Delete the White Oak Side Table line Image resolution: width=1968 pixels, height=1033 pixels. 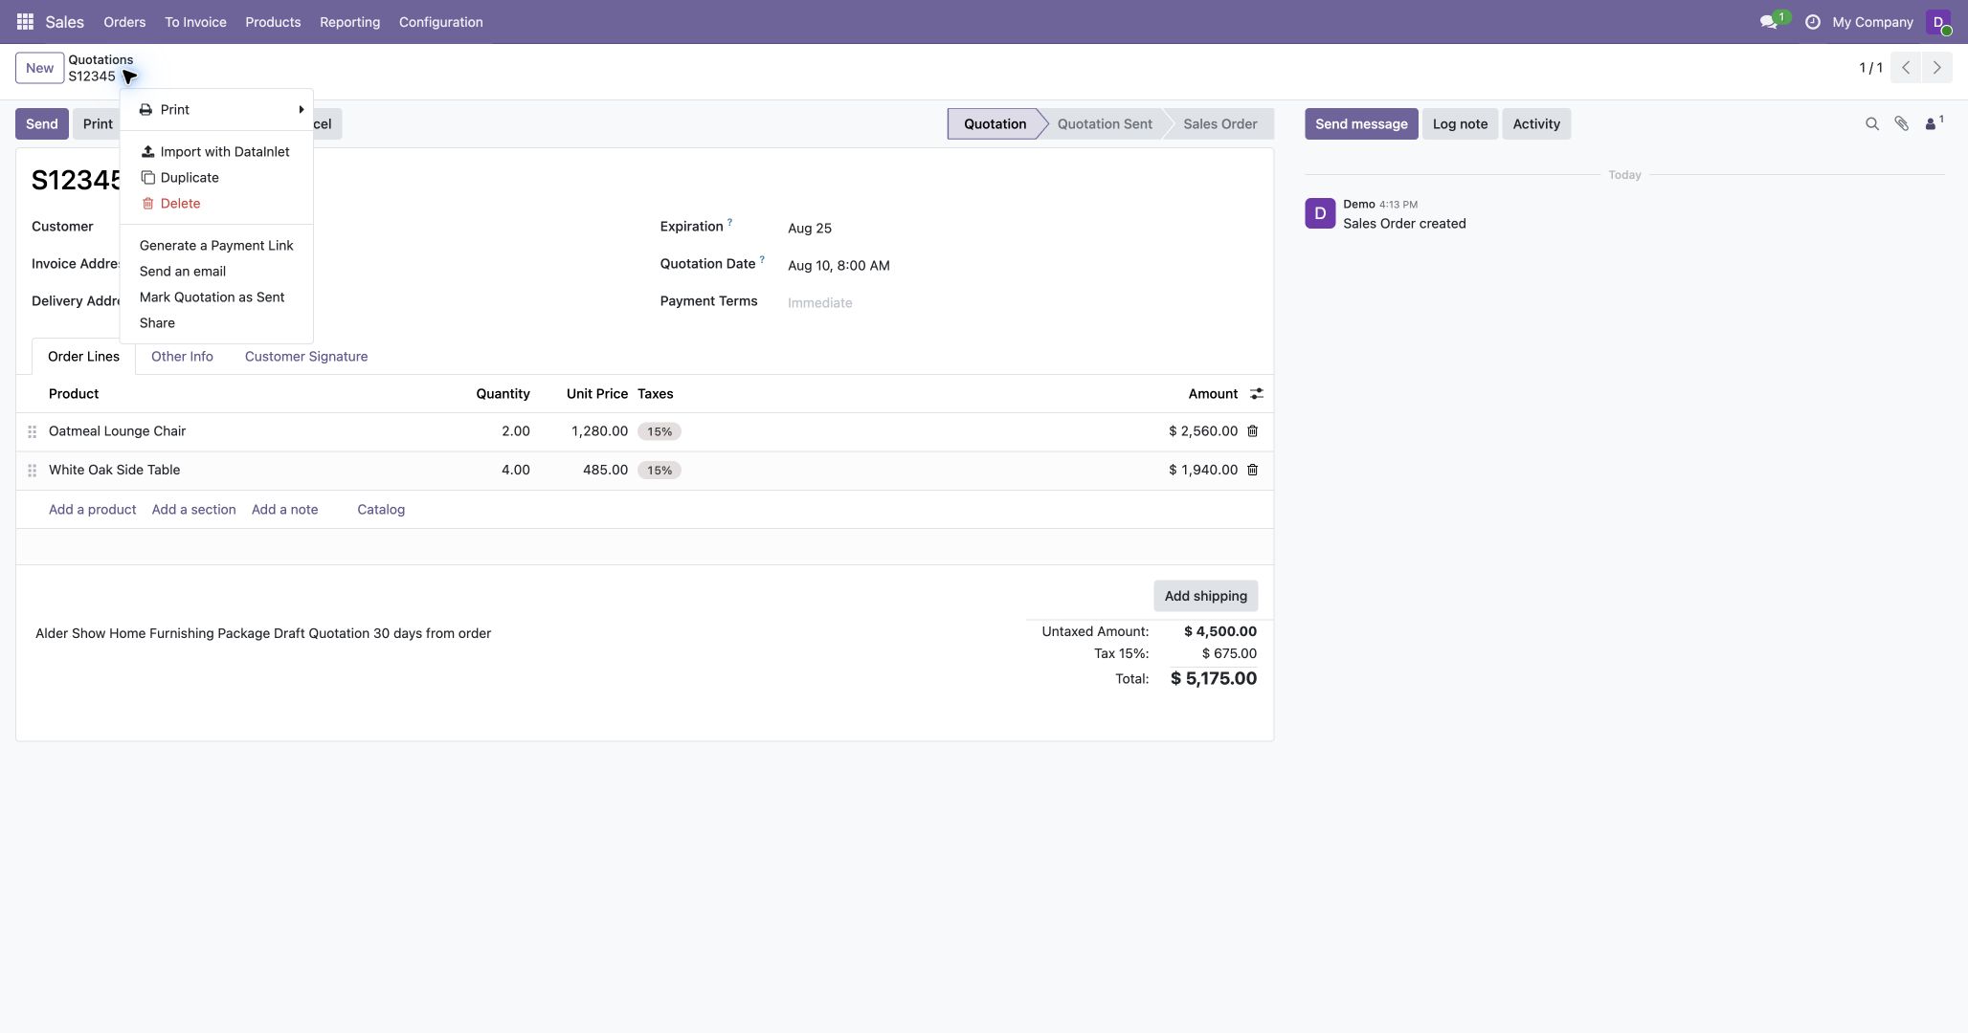[x=1252, y=470]
